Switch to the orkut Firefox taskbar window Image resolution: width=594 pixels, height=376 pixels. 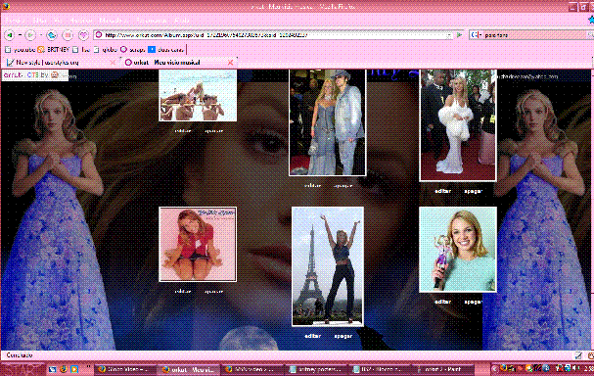tap(188, 369)
